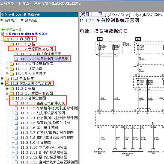This screenshot has width=164, height=164.
Task: Collapse the 11.1.2 示意图和布线图 node
Action: tap(7, 49)
